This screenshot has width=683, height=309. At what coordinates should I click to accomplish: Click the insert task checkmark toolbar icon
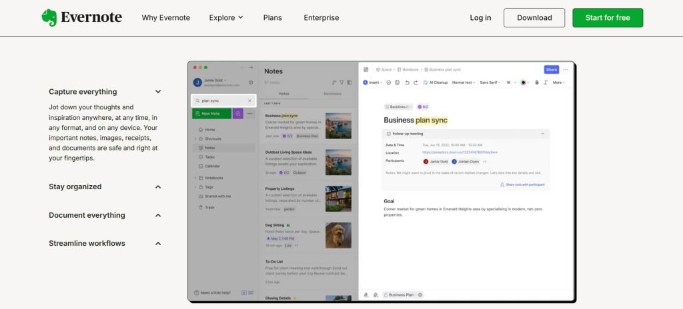pyautogui.click(x=389, y=83)
